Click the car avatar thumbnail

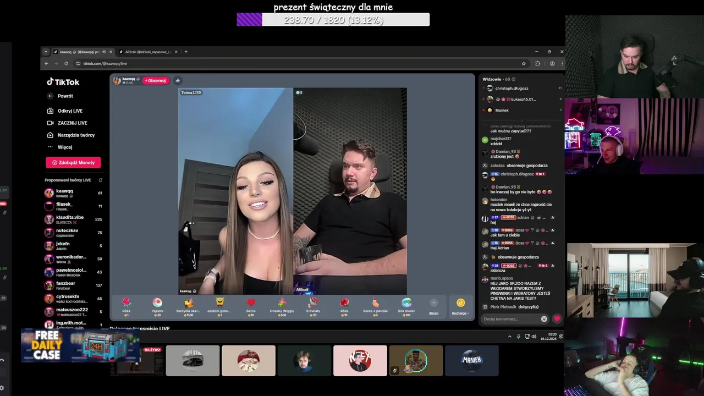click(193, 360)
